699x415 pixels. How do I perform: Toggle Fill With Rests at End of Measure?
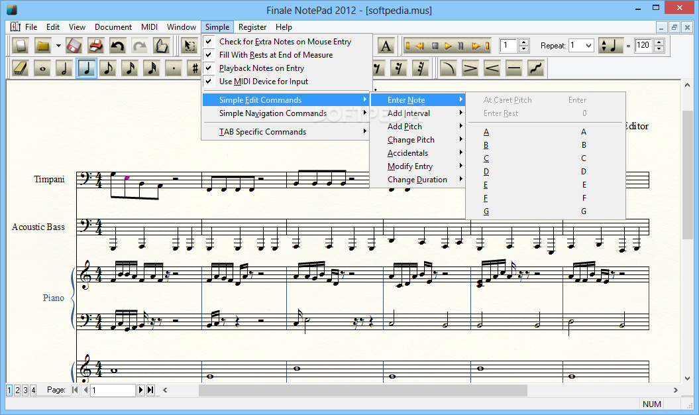[x=287, y=55]
